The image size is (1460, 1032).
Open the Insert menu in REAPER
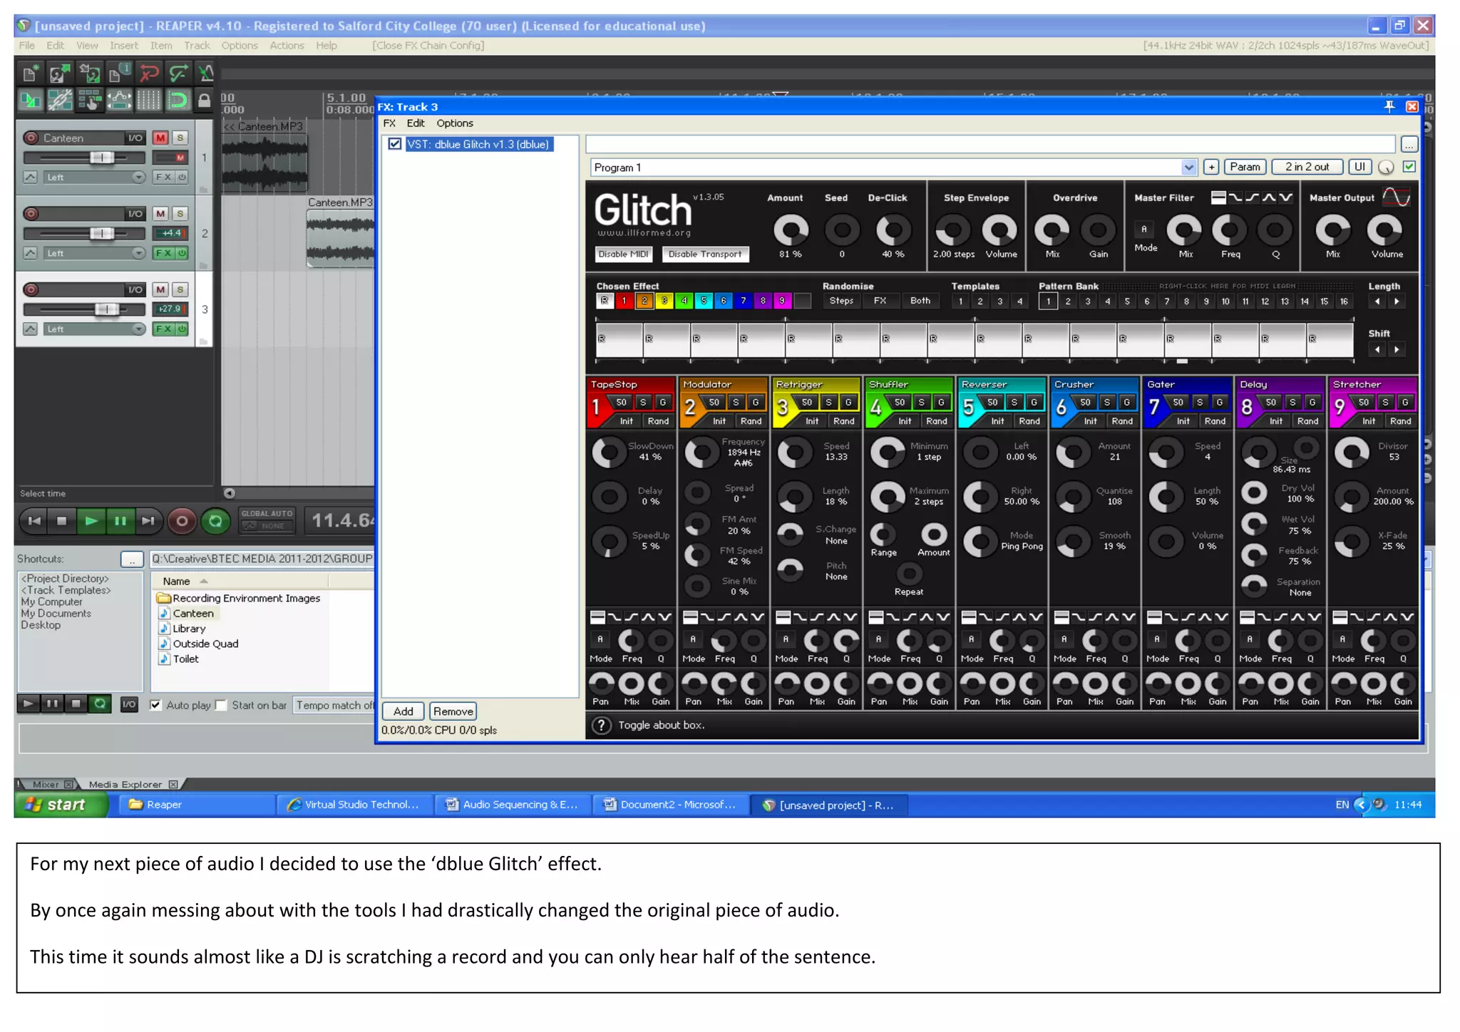[x=123, y=46]
